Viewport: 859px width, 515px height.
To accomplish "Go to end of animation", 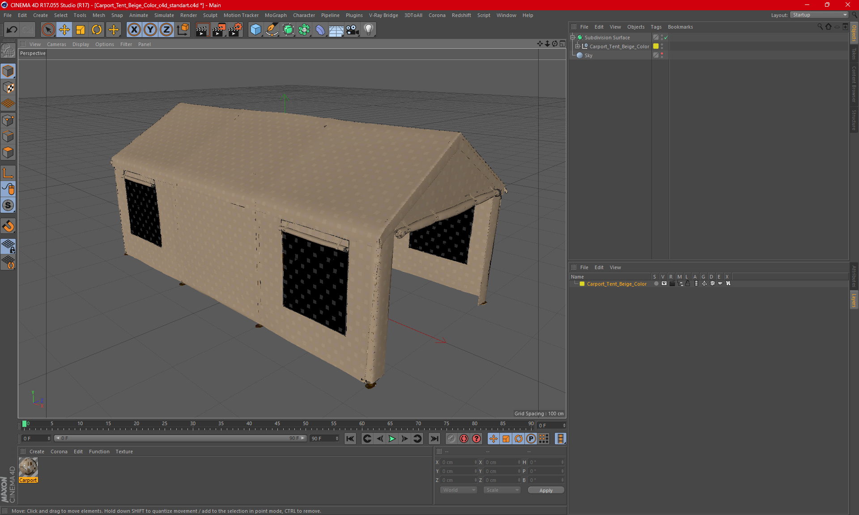I will [434, 439].
